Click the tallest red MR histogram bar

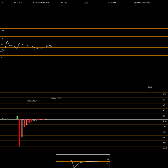[x=19, y=133]
